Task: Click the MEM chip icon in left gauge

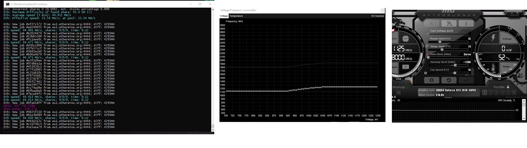Action: tap(405, 67)
